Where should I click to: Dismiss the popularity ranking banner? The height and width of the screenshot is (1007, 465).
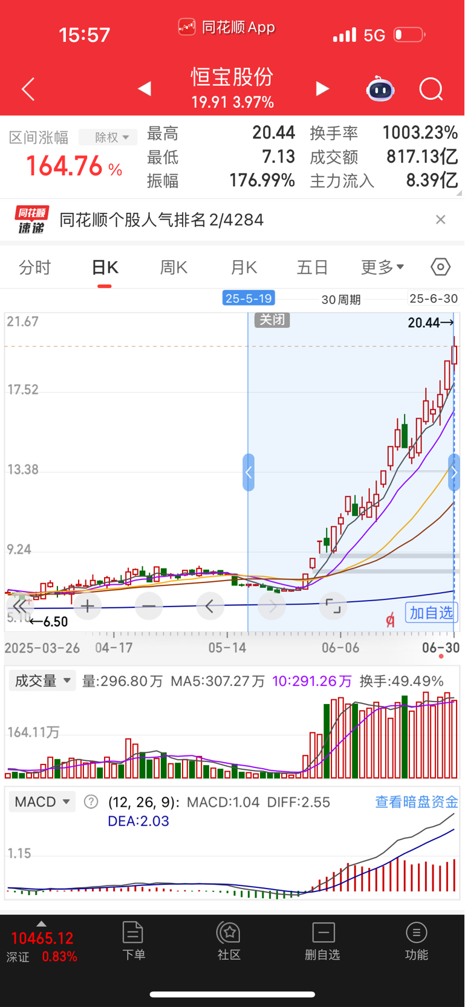coord(441,220)
